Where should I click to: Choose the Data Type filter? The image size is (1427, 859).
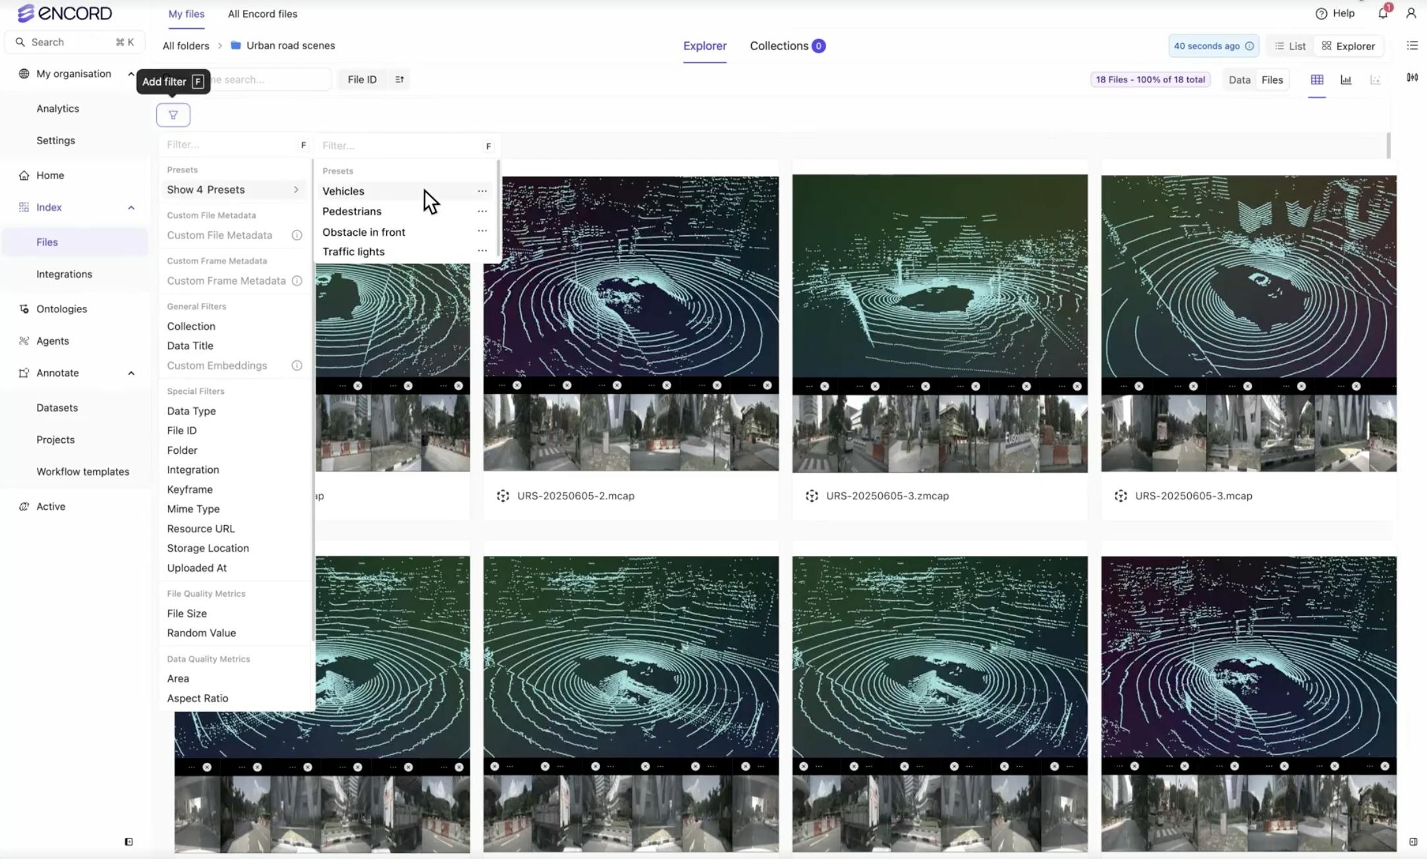pos(191,411)
